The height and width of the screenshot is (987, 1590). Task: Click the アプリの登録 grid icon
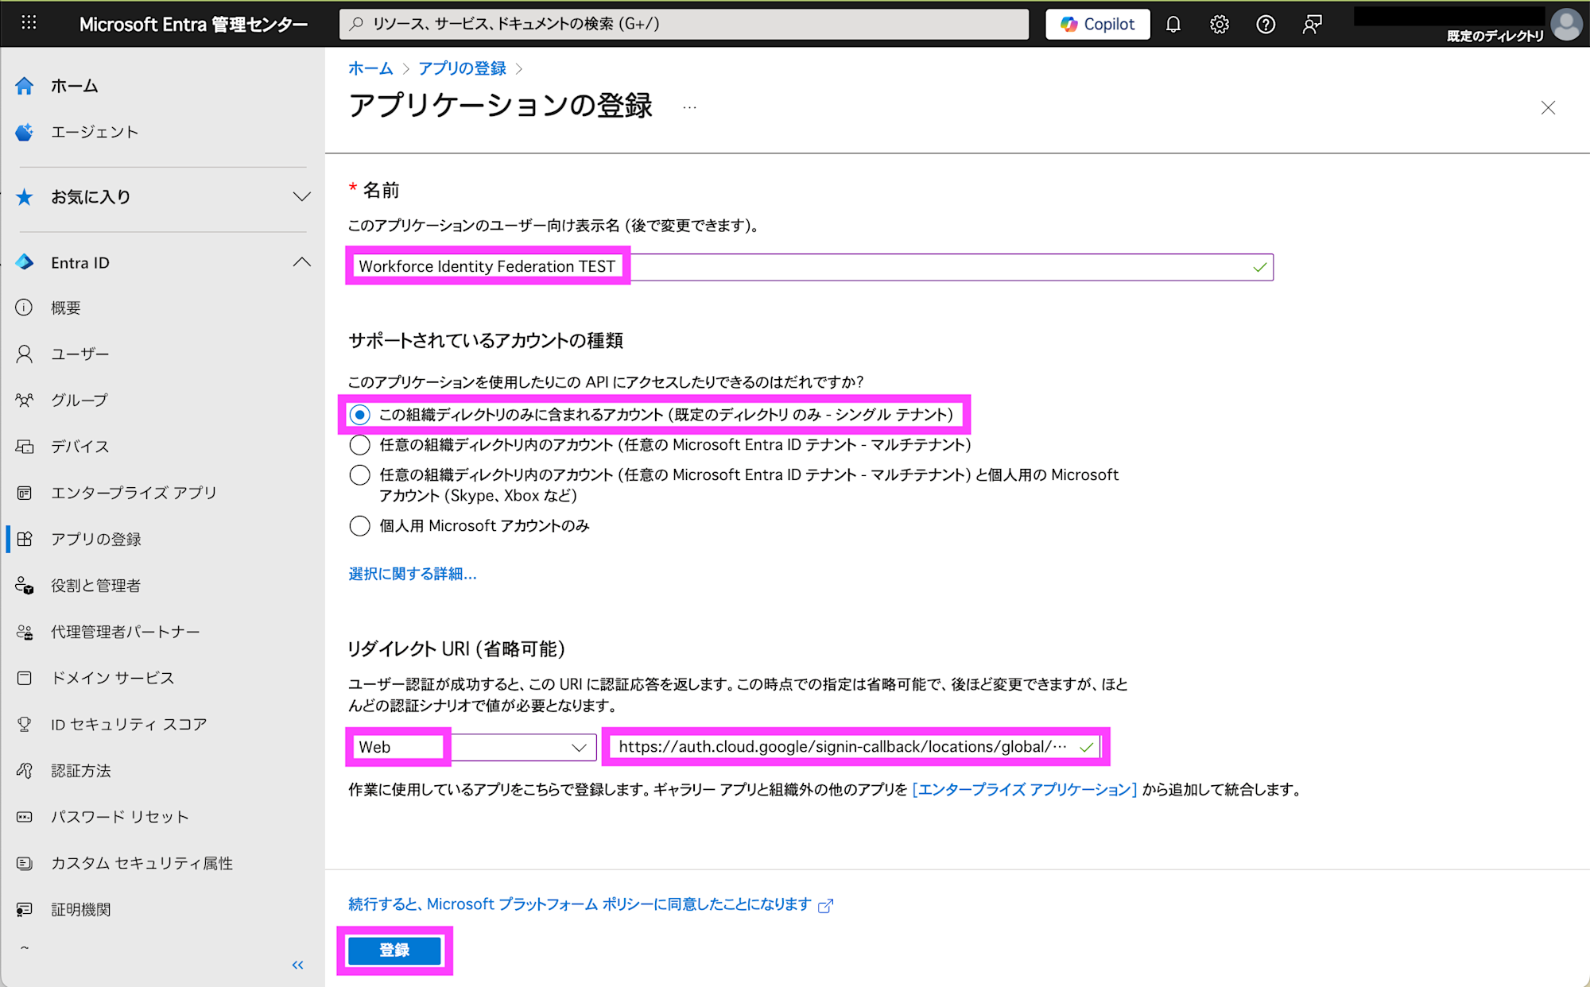(25, 539)
